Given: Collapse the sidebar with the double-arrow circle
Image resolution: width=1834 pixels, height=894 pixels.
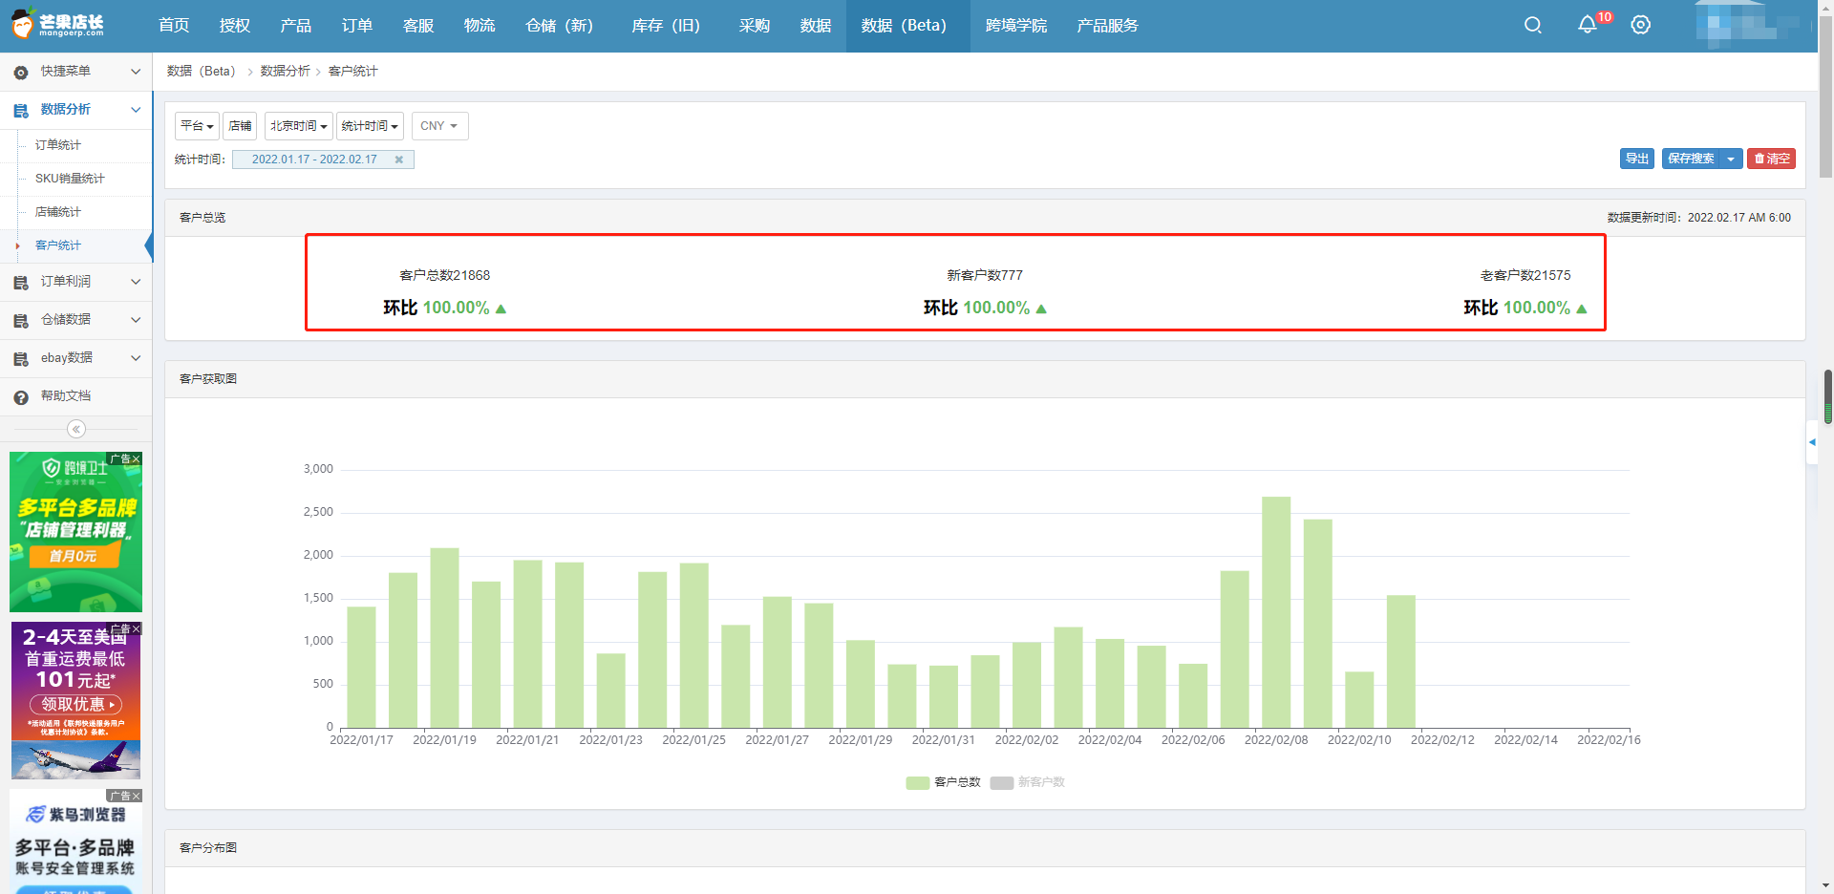Looking at the screenshot, I should tap(76, 429).
